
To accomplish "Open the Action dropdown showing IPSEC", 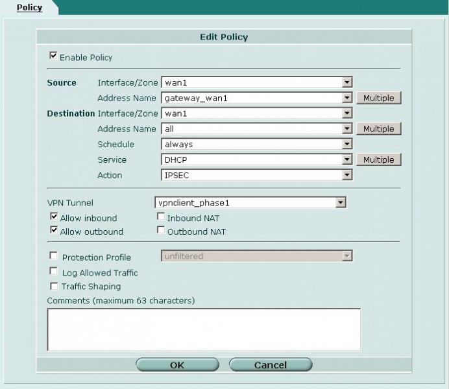I will click(257, 175).
